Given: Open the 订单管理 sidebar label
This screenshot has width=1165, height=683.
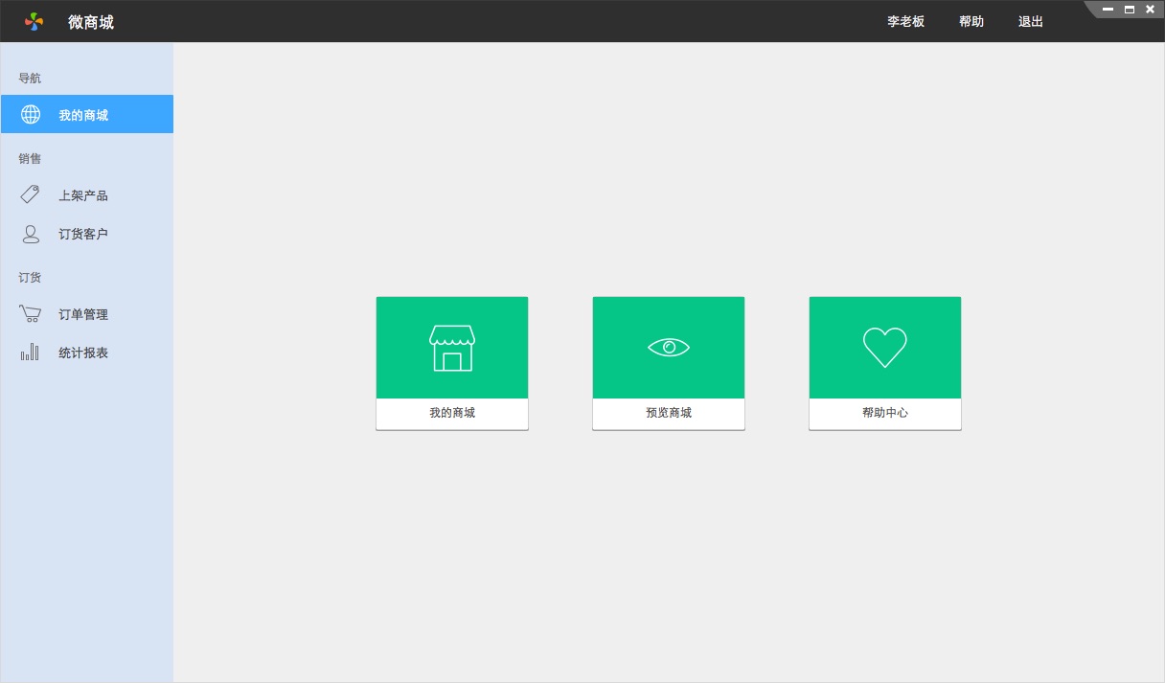Looking at the screenshot, I should [83, 314].
